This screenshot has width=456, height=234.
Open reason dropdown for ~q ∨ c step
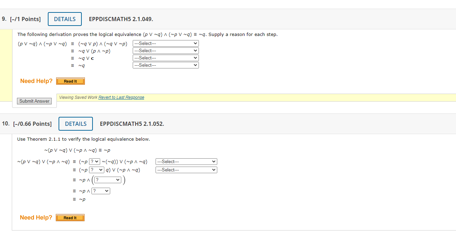pos(166,58)
